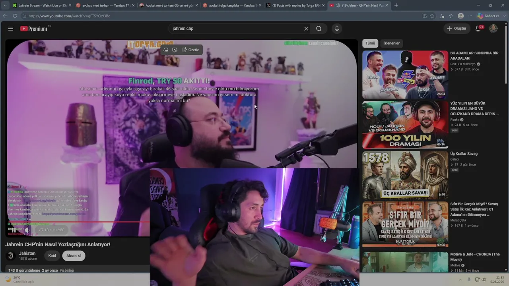Start voice search with the microphone icon
509x286 pixels.
(337, 29)
